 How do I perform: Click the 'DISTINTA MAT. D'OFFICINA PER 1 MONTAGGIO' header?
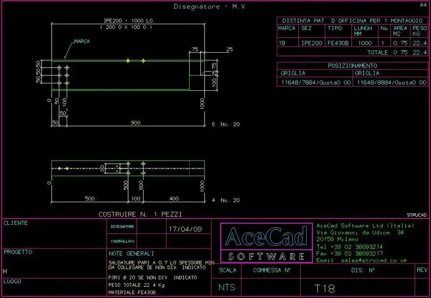click(x=352, y=20)
